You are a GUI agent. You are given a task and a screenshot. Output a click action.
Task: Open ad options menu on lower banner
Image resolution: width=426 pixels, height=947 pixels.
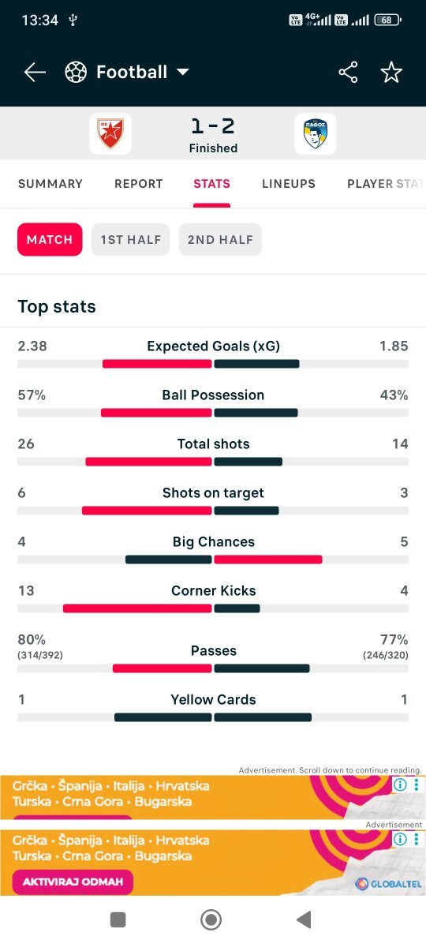click(416, 840)
